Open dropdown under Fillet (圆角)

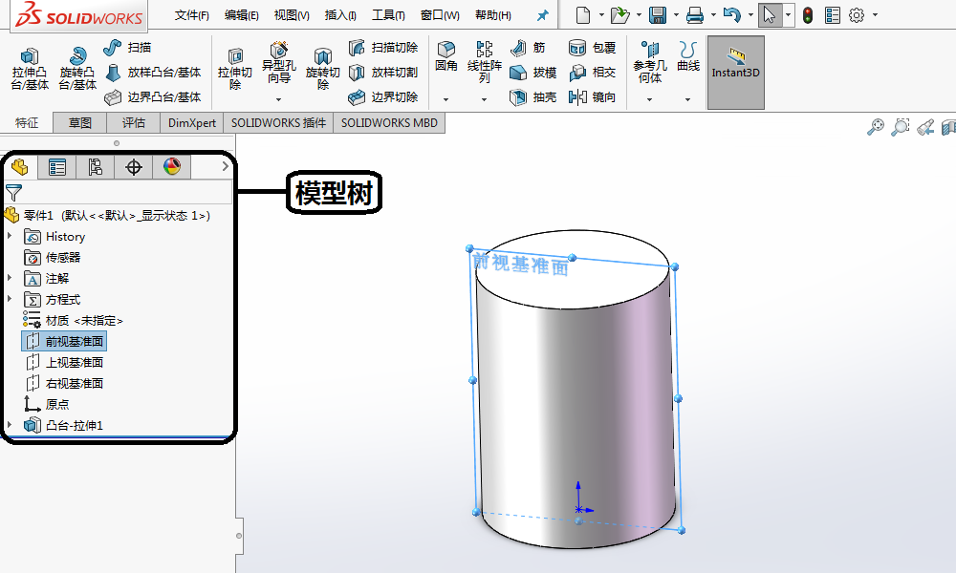(445, 99)
